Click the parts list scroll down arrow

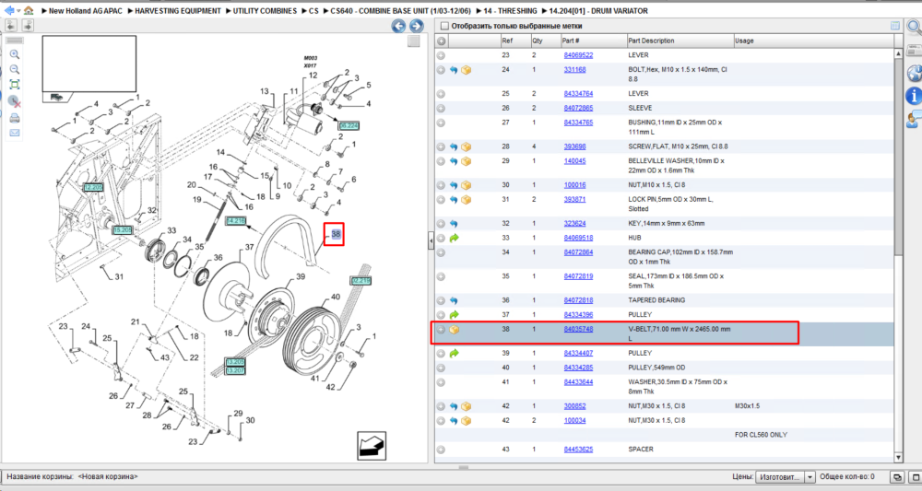898,457
